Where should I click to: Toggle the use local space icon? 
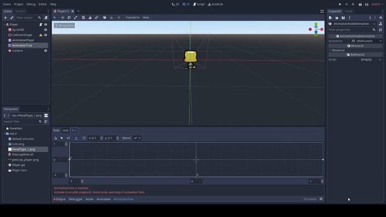click(104, 17)
